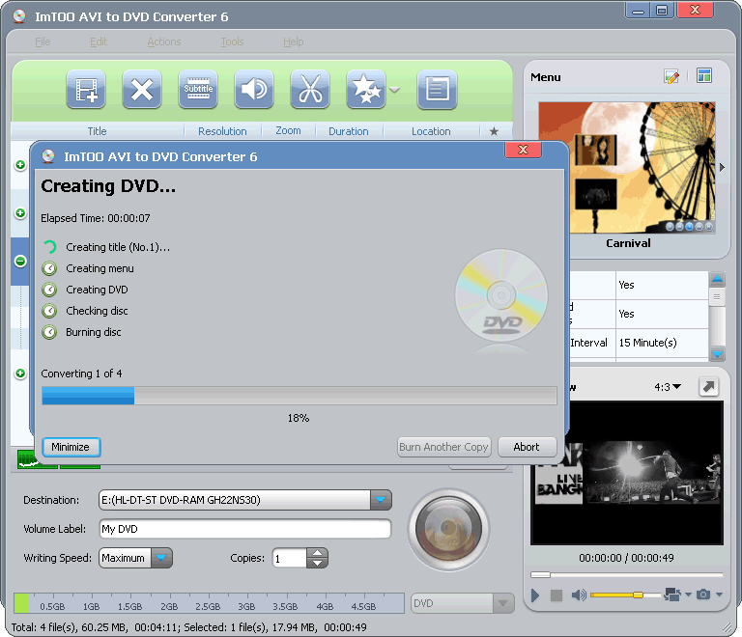Decrease Copies with down stepper arrow
742x637 pixels.
(x=317, y=564)
